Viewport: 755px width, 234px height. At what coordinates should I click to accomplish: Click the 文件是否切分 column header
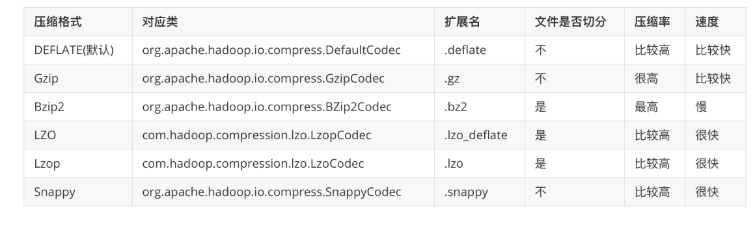tap(575, 21)
